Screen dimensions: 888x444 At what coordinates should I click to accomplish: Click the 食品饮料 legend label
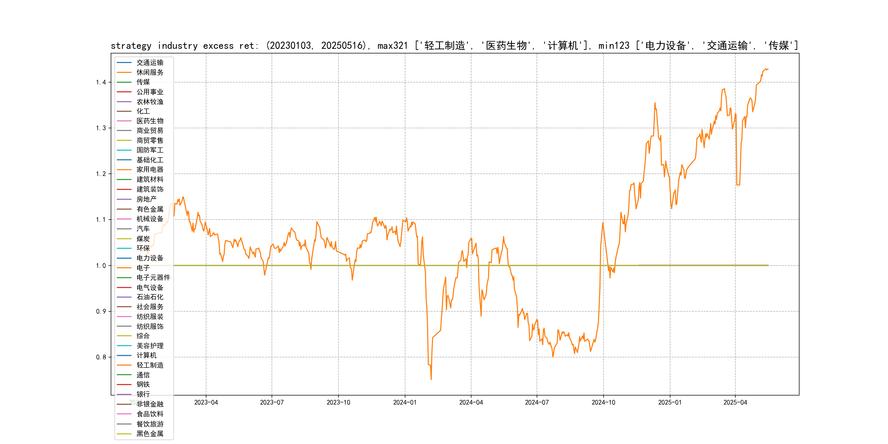(x=150, y=414)
